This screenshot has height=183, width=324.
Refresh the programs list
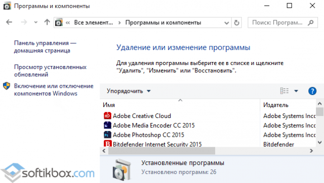pos(236,23)
